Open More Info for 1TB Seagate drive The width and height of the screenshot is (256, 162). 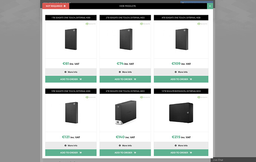71,72
